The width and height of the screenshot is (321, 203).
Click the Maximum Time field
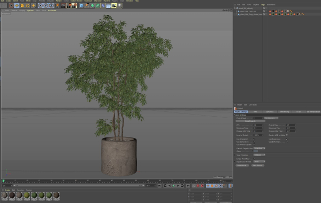pos(291,128)
